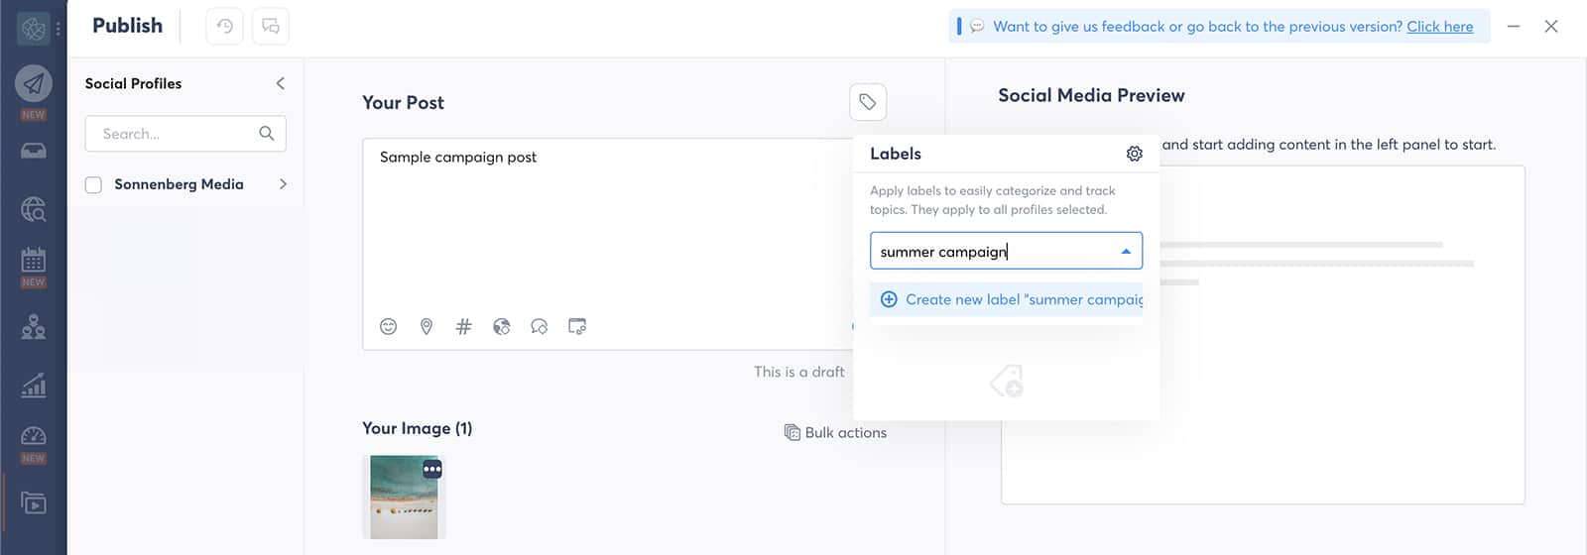Add a location pin to post
Image resolution: width=1587 pixels, height=555 pixels.
pos(427,327)
